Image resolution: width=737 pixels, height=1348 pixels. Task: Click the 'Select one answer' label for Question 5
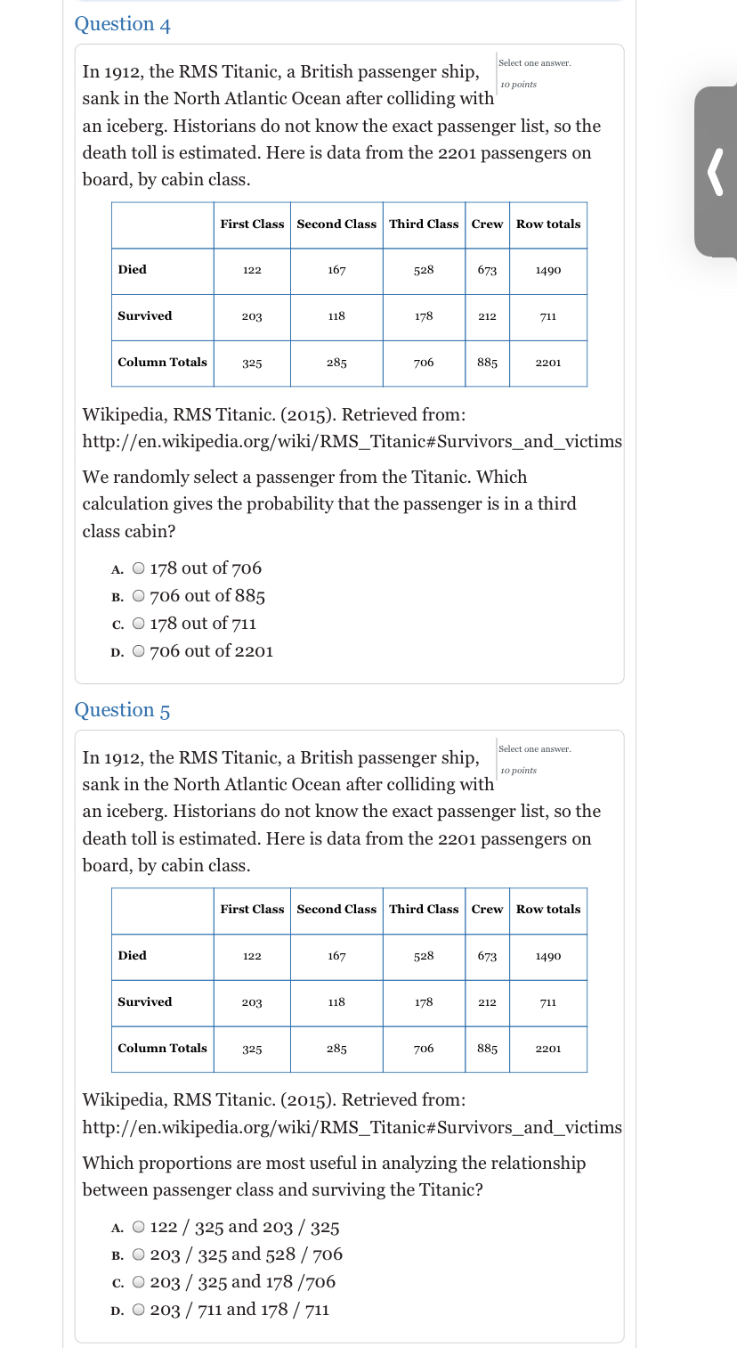(x=535, y=748)
